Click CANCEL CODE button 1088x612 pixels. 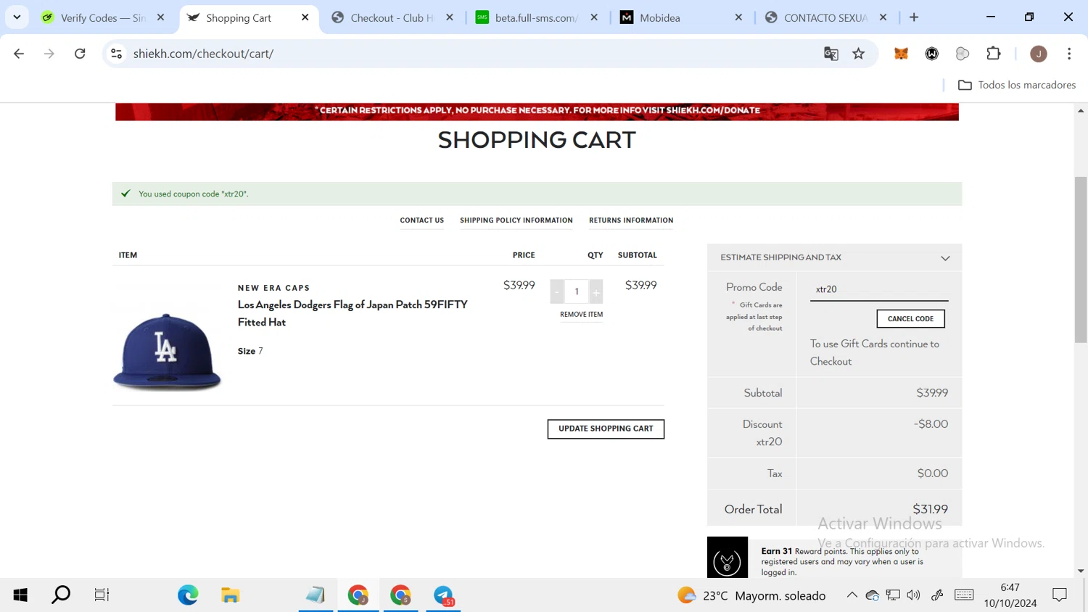(910, 319)
